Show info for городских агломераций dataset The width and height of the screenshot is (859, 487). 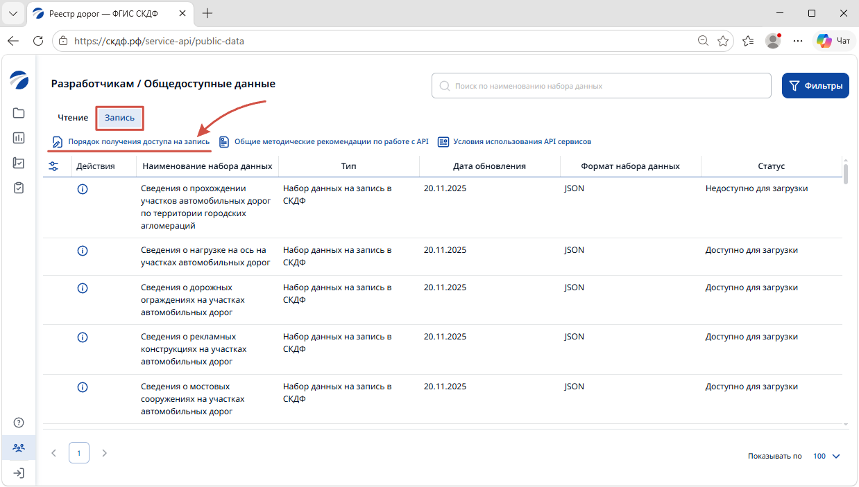[83, 188]
